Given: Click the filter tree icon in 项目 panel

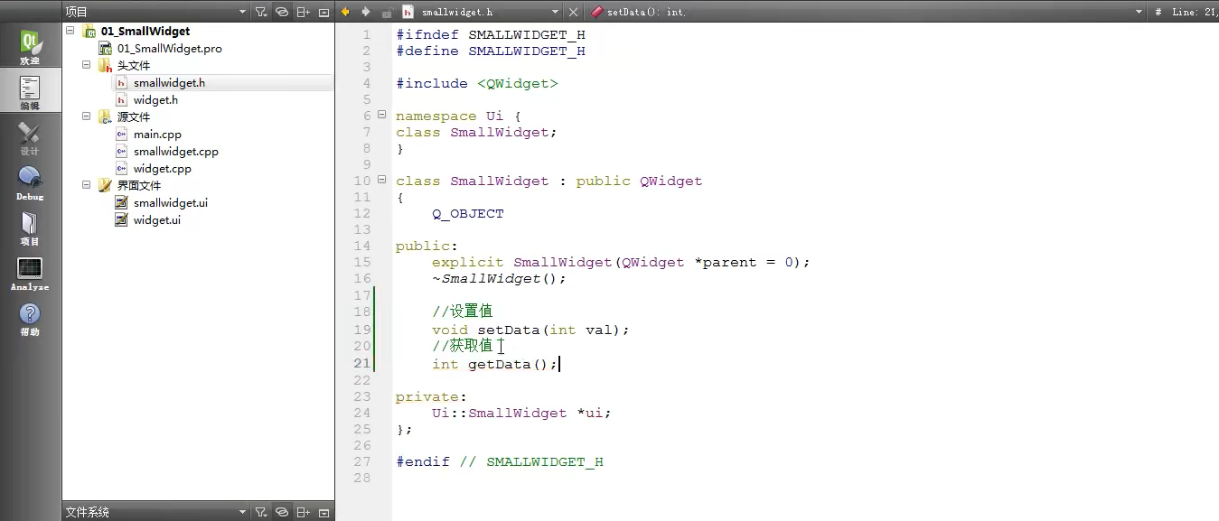Looking at the screenshot, I should [x=261, y=12].
